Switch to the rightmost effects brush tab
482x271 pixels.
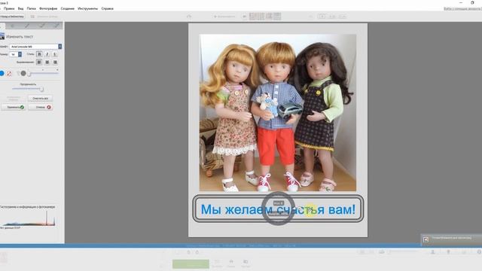click(56, 26)
